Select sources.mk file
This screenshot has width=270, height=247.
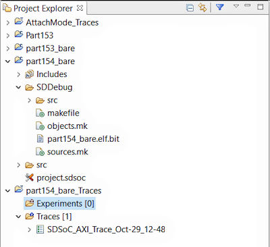coord(67,152)
